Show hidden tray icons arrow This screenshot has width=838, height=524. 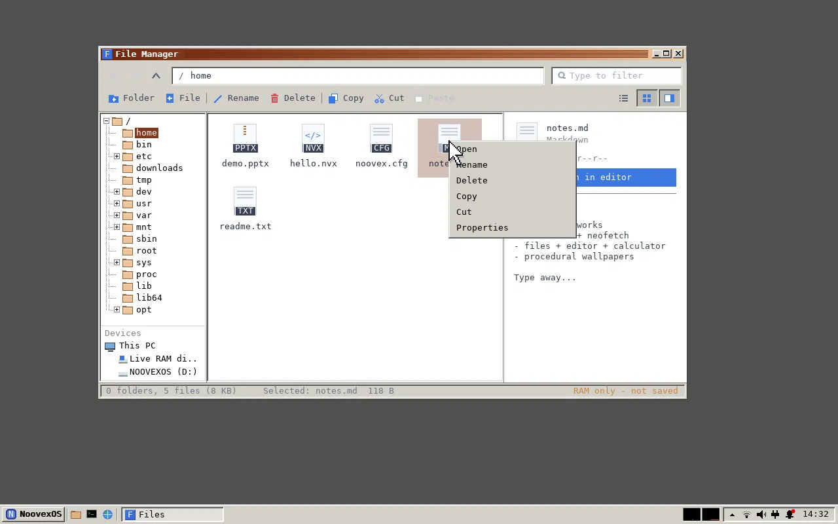pyautogui.click(x=732, y=515)
